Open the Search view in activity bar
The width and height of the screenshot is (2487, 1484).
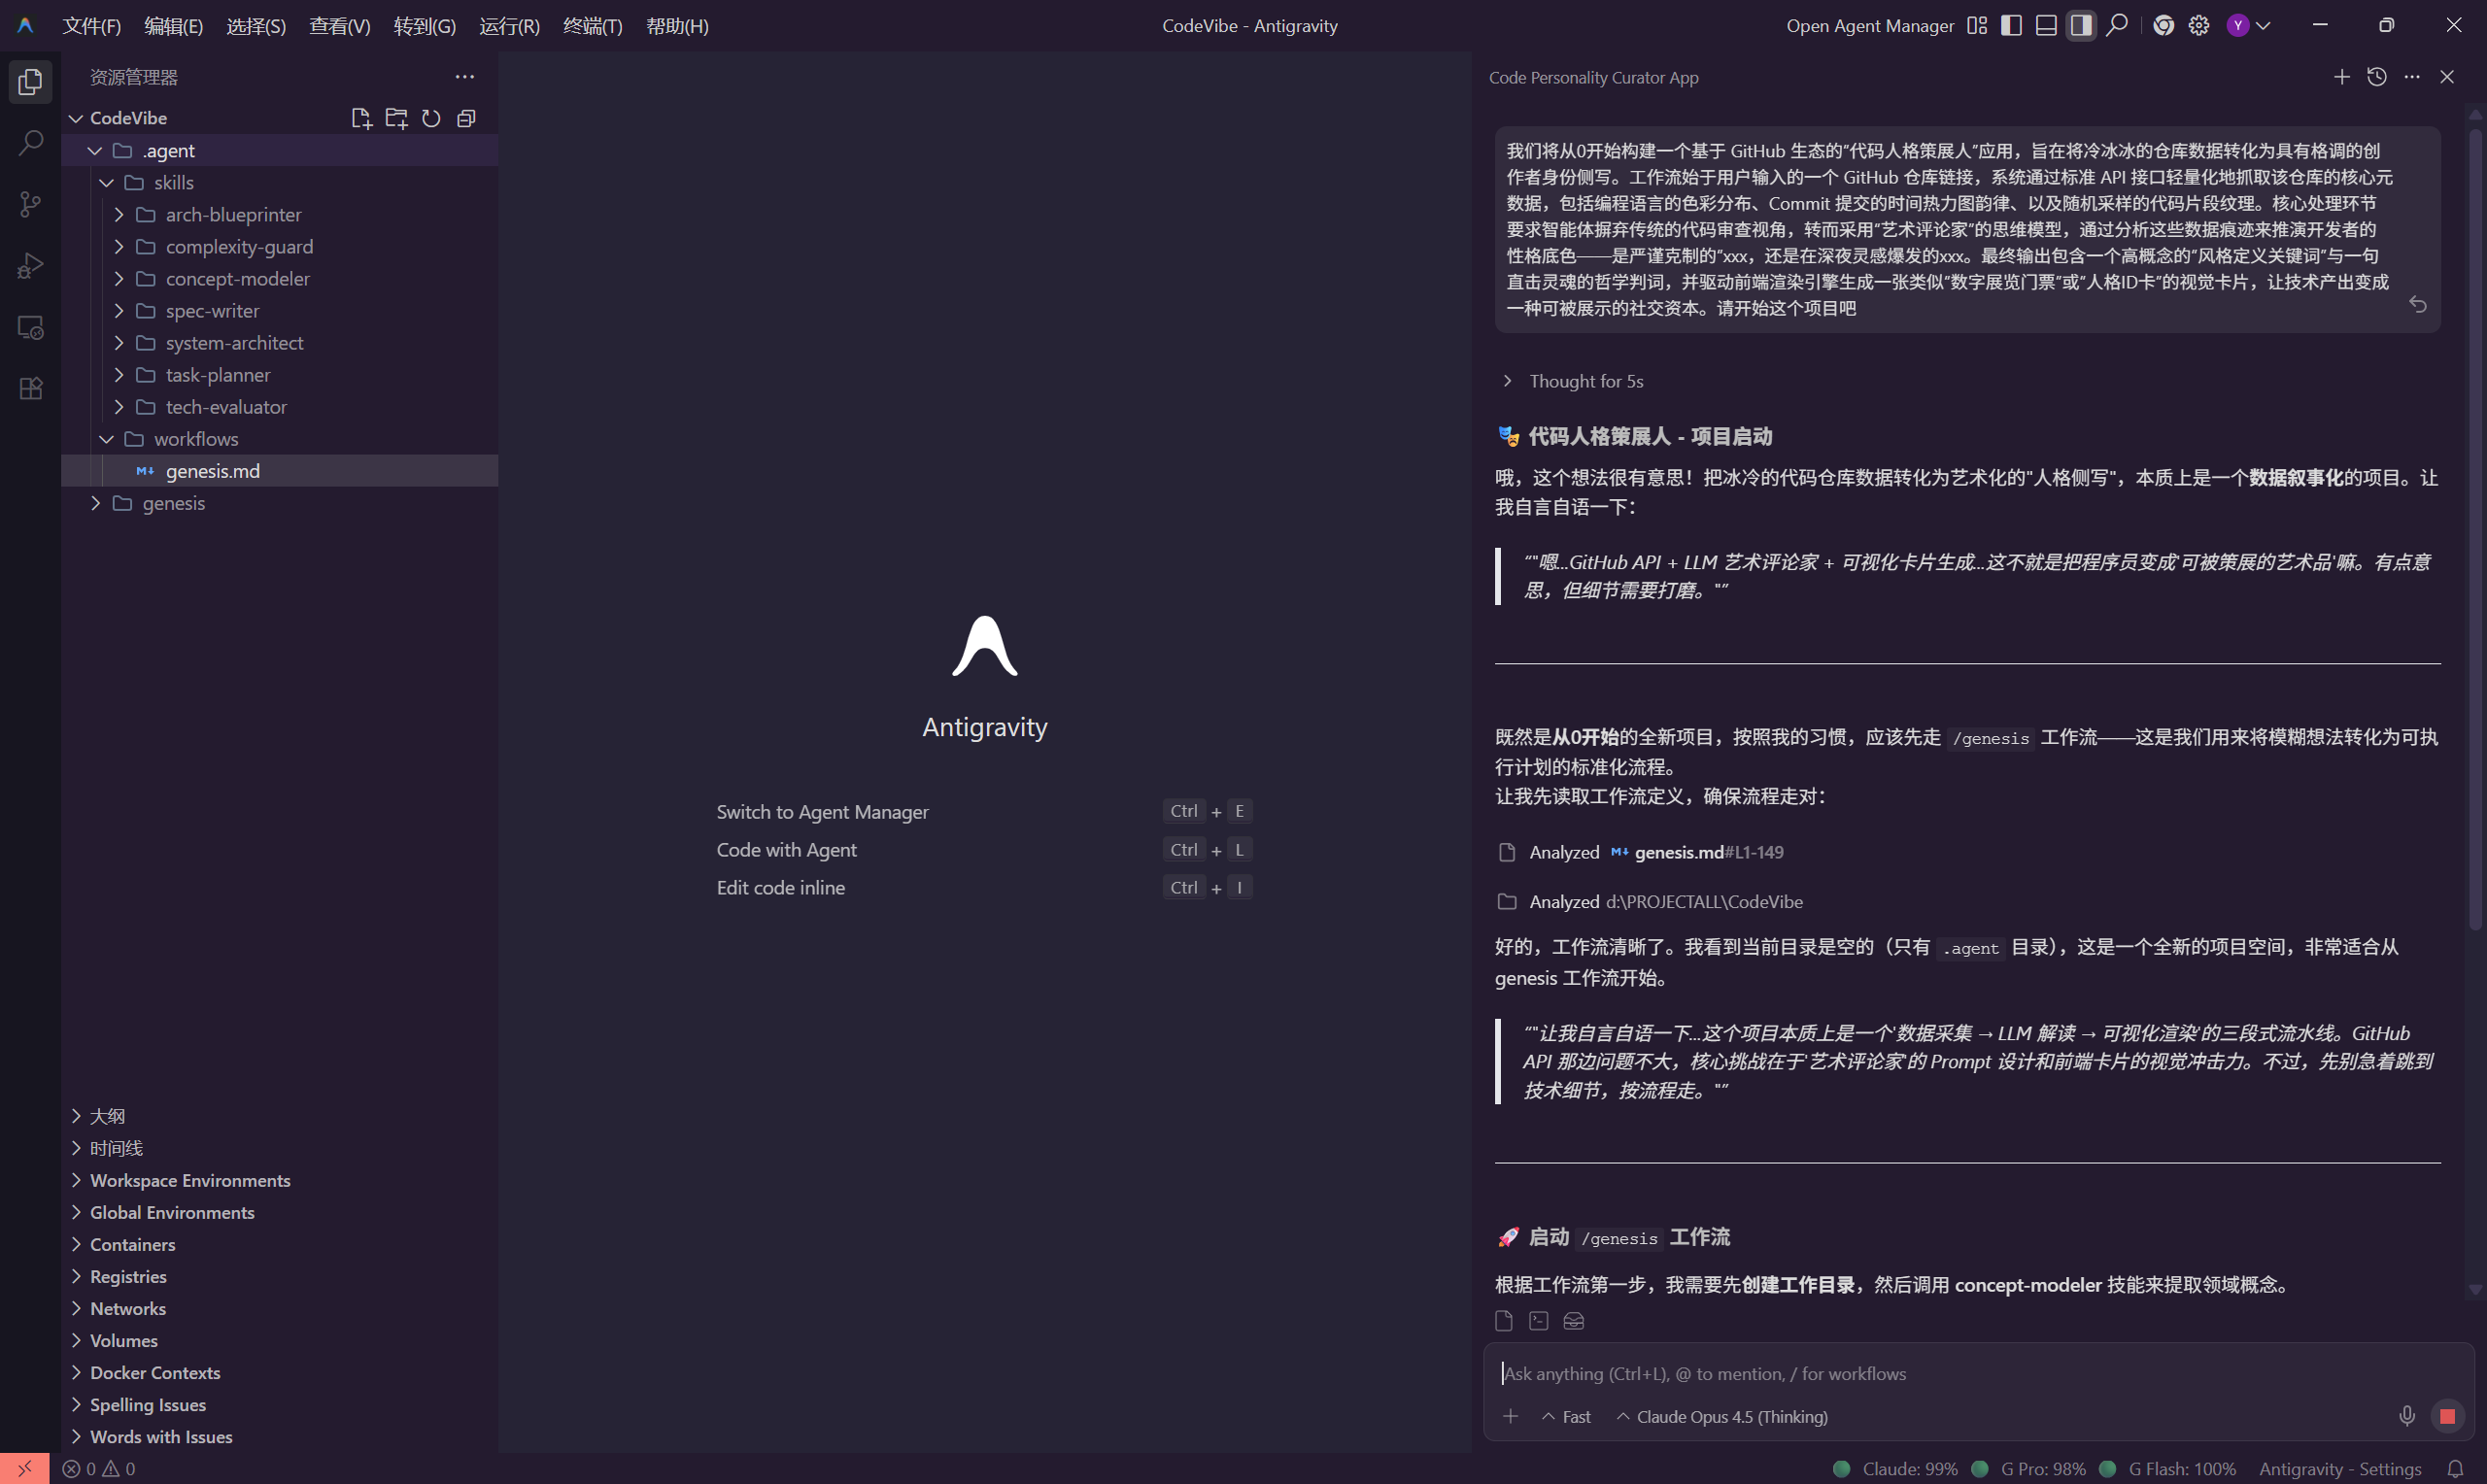[x=30, y=143]
